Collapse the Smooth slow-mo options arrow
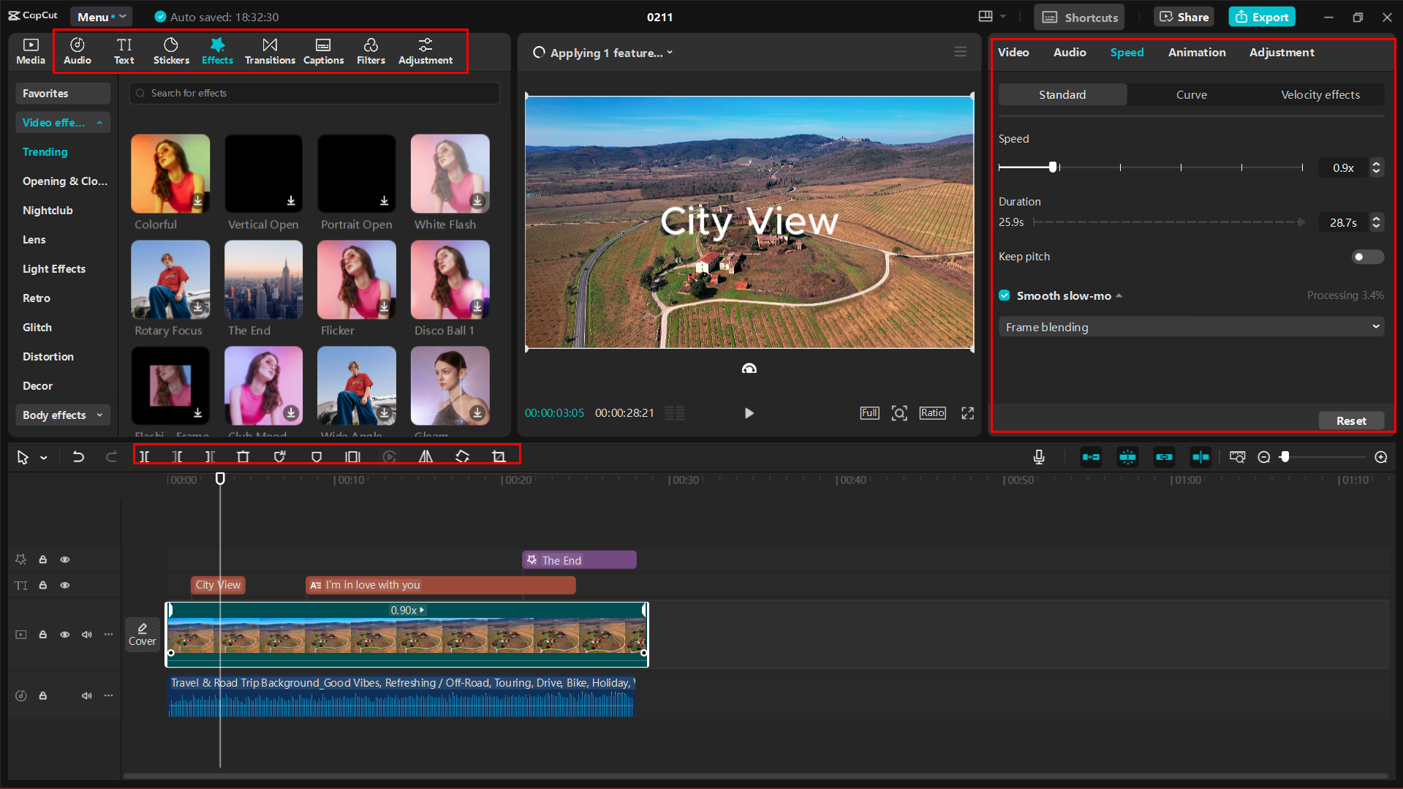This screenshot has width=1403, height=789. click(1119, 295)
